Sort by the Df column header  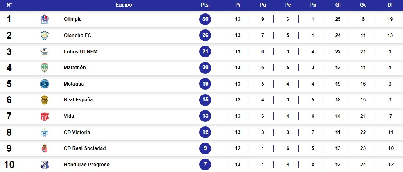(390, 5)
